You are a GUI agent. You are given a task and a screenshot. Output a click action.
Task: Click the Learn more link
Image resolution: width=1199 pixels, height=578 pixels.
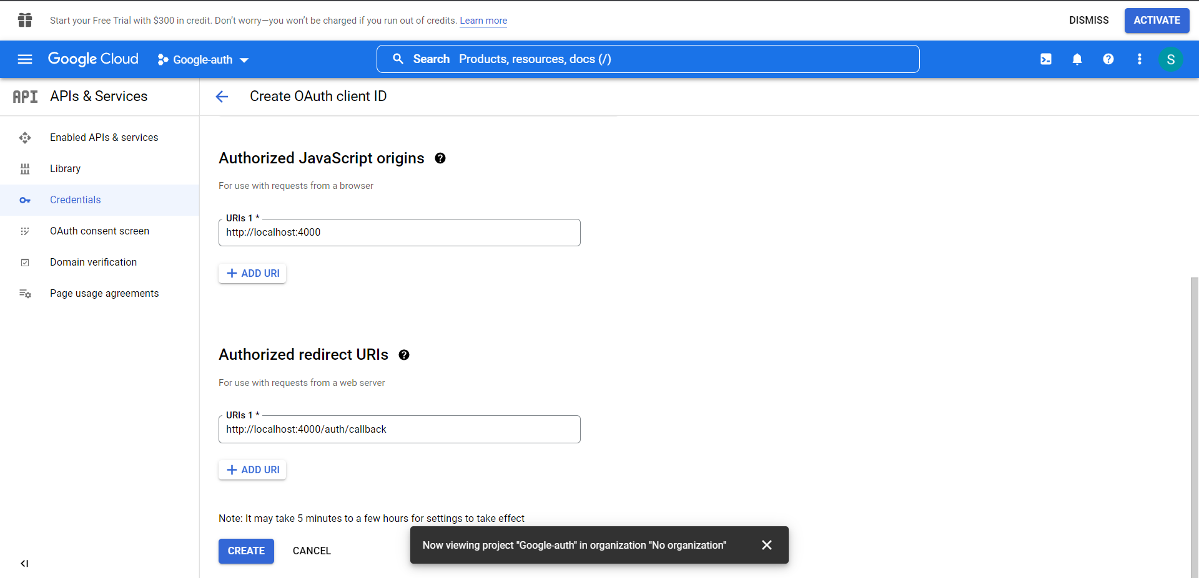point(483,21)
